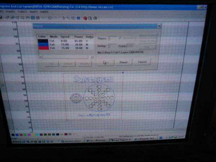Screen dimensions: 216x162
Task: Click the Up button below the layer list
Action: (x=51, y=64)
